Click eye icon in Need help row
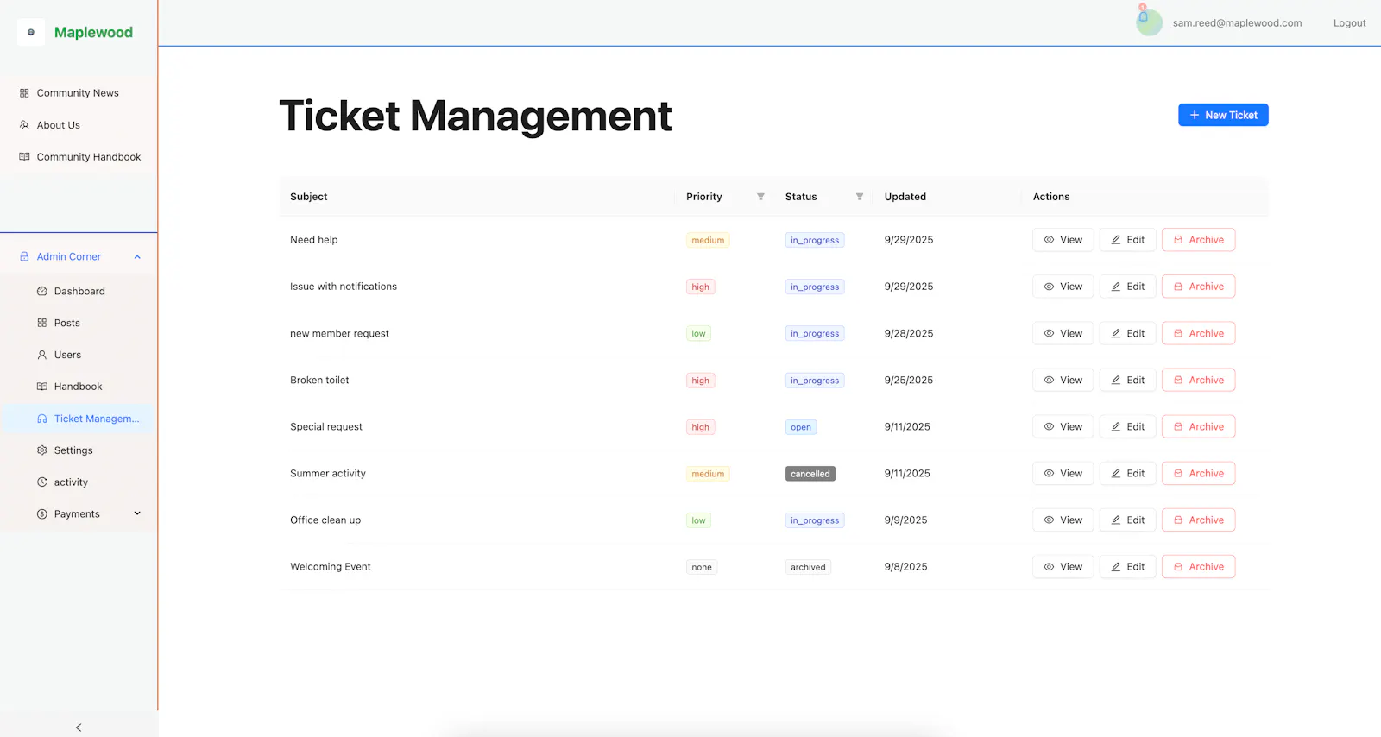The width and height of the screenshot is (1381, 737). 1049,240
